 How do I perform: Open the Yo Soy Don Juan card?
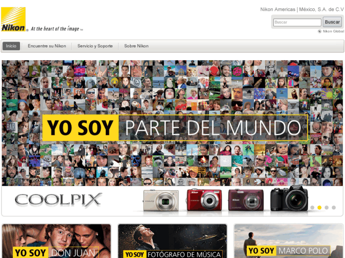tap(56, 241)
